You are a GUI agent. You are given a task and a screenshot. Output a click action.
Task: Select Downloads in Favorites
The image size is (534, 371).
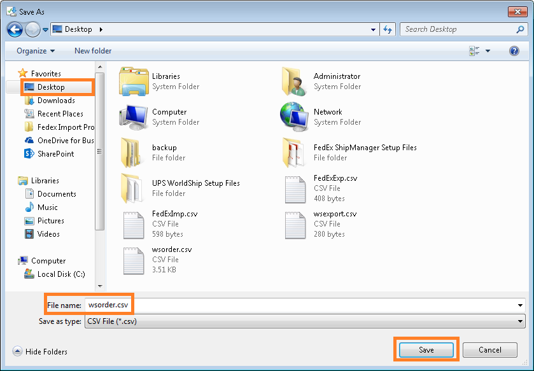(50, 101)
